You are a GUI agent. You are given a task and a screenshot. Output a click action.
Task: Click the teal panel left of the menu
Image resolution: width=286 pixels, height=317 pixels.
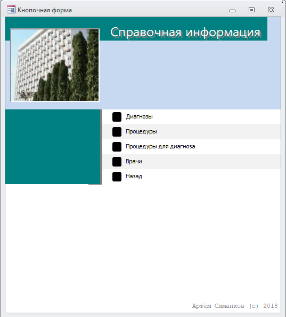pos(53,147)
